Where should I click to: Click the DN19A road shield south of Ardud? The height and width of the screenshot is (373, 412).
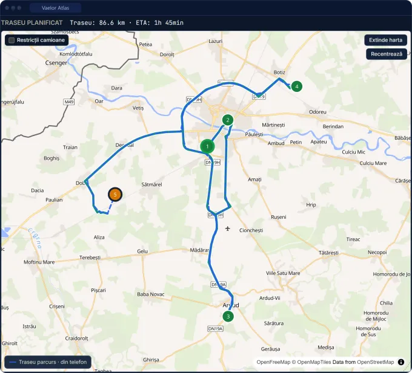(215, 329)
